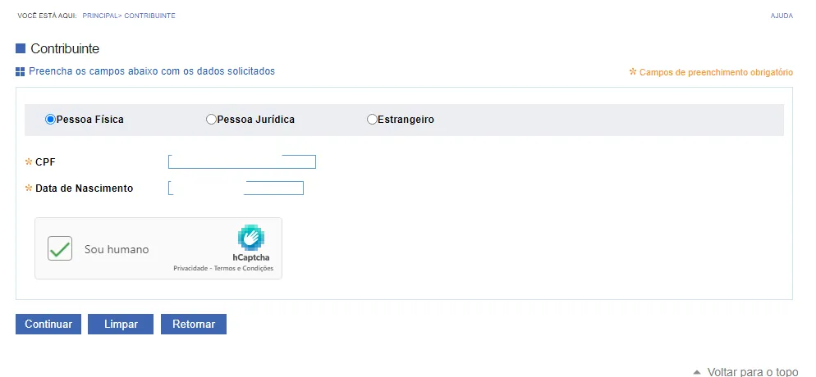This screenshot has width=816, height=377.
Task: Open the AJUDA help link
Action: click(782, 16)
